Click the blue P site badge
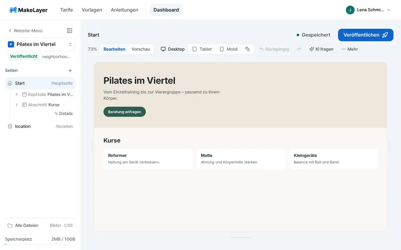Image resolution: width=401 pixels, height=250 pixels. click(11, 44)
